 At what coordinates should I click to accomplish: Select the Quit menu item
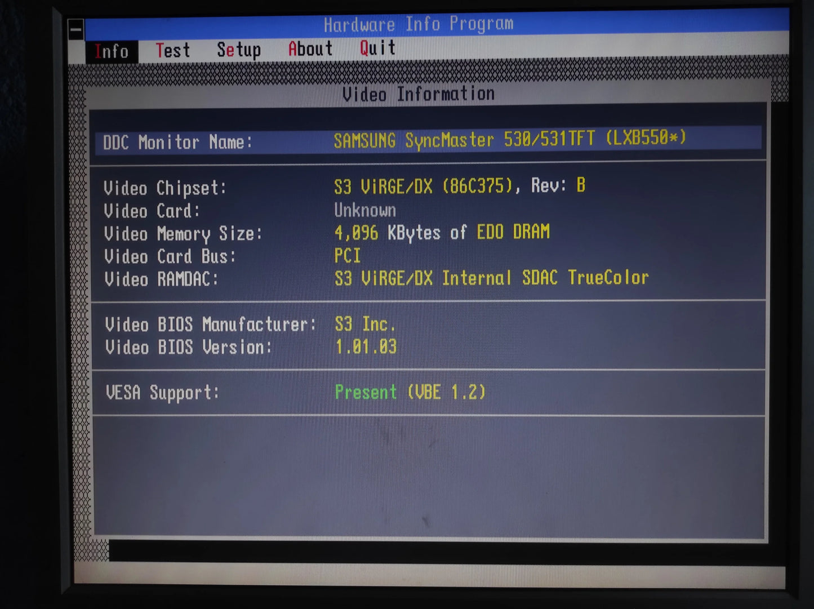(377, 48)
